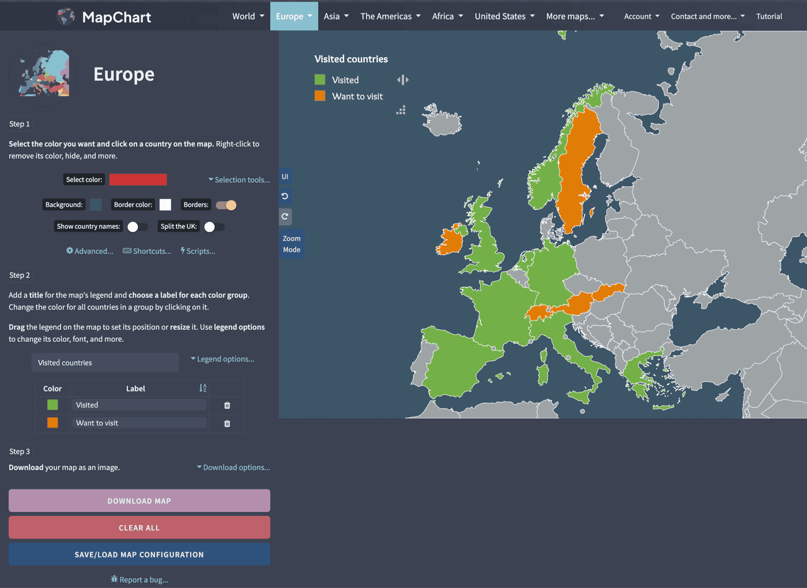Click the legend horizontal resize arrows icon
Viewport: 807px width, 588px height.
pos(403,80)
